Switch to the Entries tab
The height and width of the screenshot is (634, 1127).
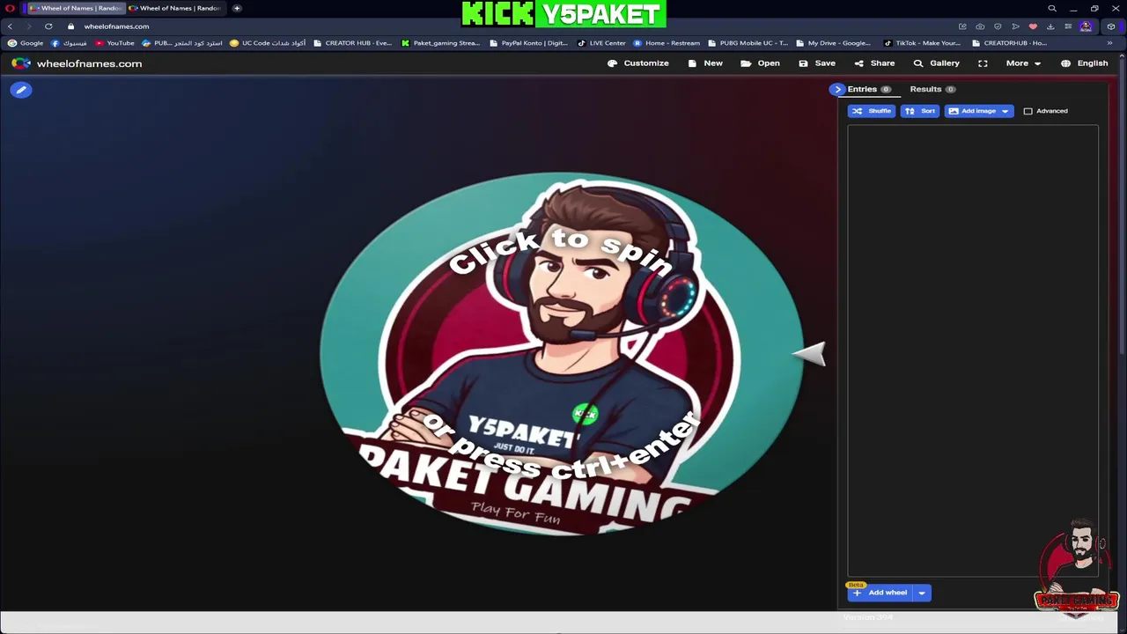(x=869, y=89)
